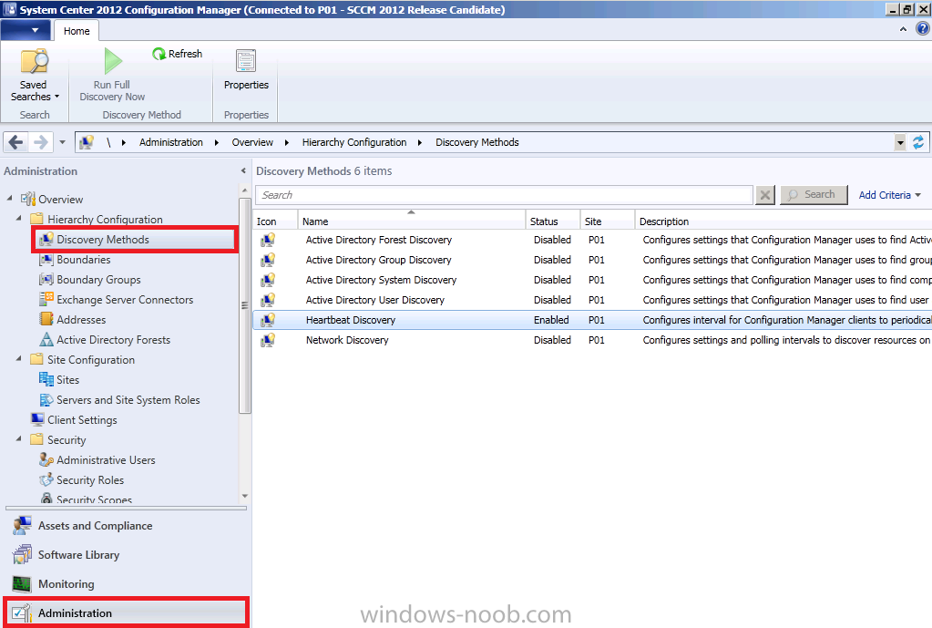Go forward with the navigation arrow

tap(40, 142)
